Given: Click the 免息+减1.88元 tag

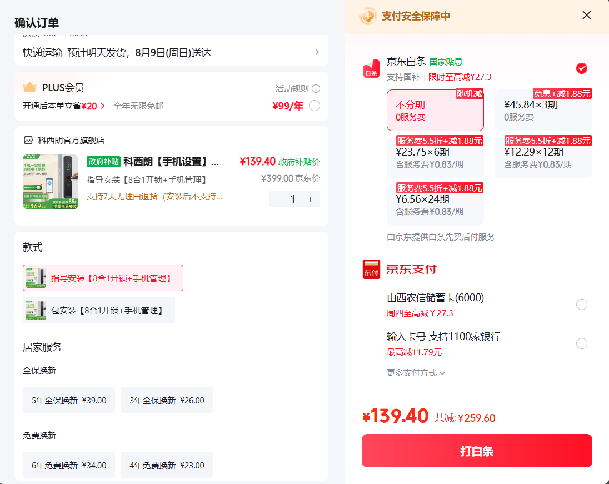Looking at the screenshot, I should (x=562, y=93).
